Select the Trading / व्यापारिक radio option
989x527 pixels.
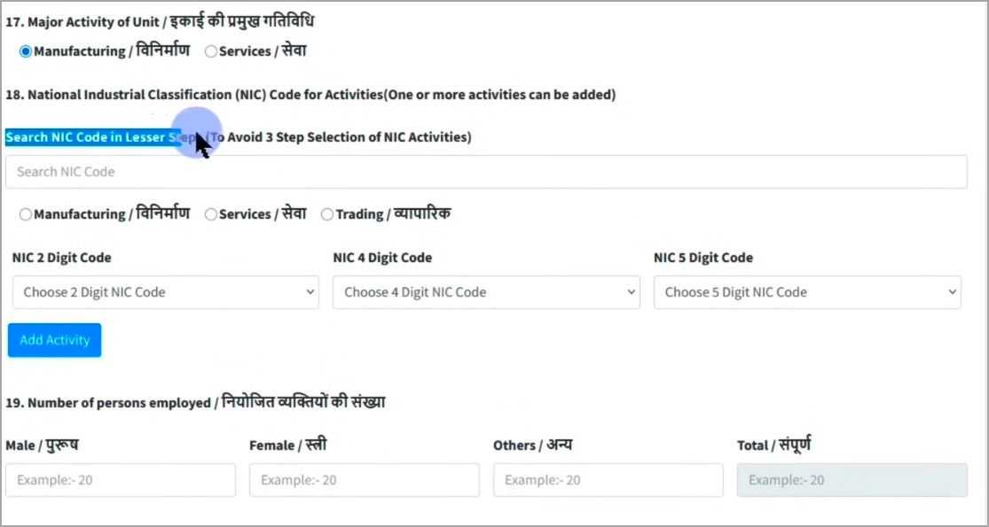pyautogui.click(x=327, y=214)
